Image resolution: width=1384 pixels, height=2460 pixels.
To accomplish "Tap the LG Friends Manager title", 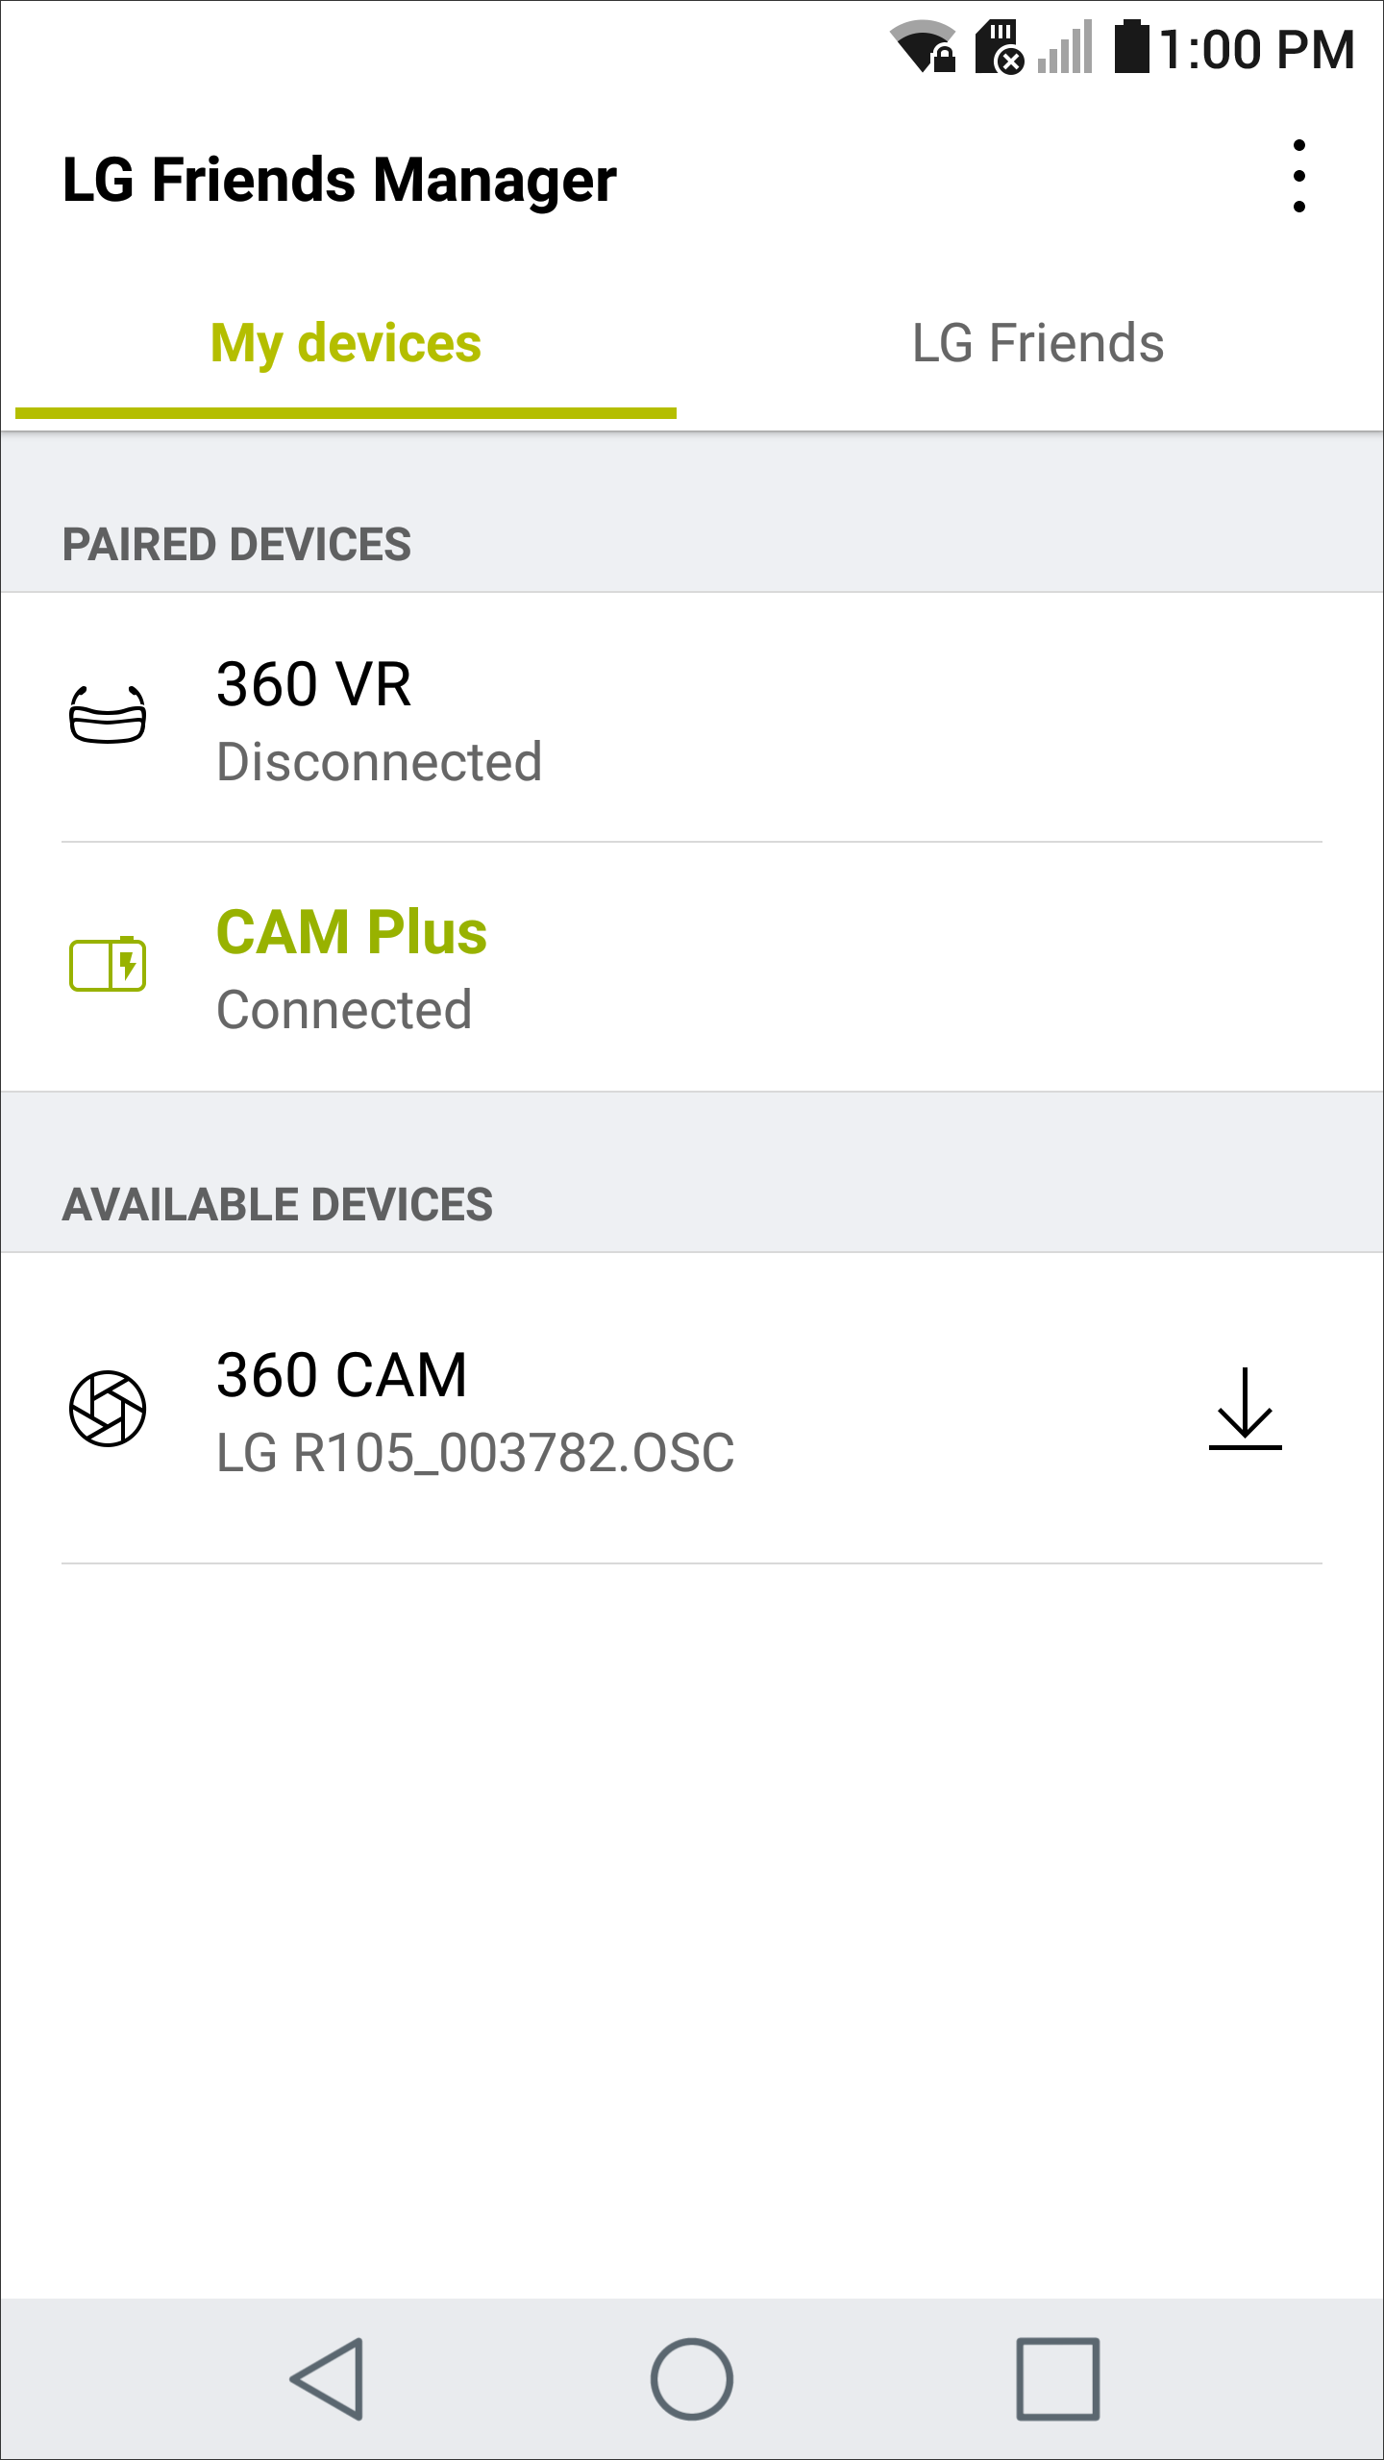I will coord(339,181).
